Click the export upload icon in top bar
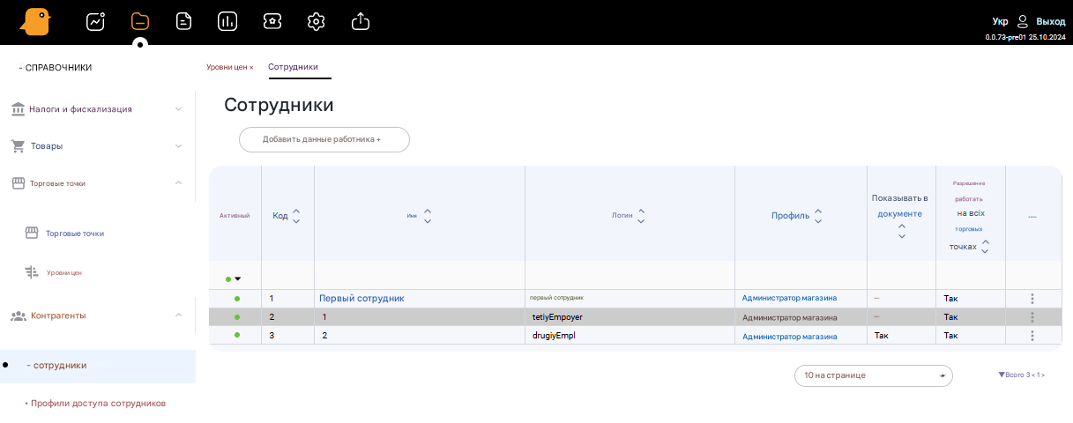Image resolution: width=1073 pixels, height=423 pixels. coord(360,22)
